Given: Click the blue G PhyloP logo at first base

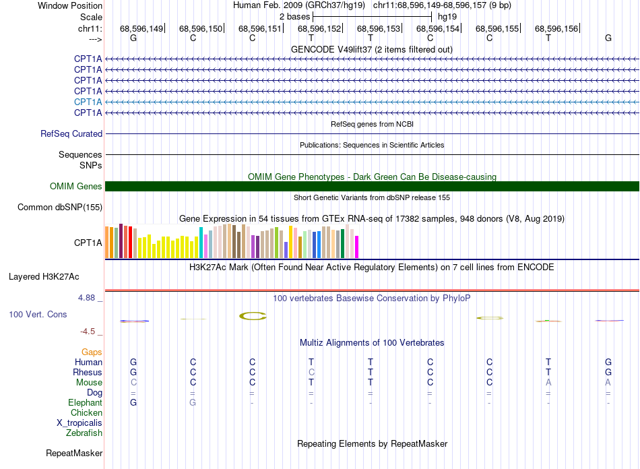Looking at the screenshot, I should (x=133, y=321).
